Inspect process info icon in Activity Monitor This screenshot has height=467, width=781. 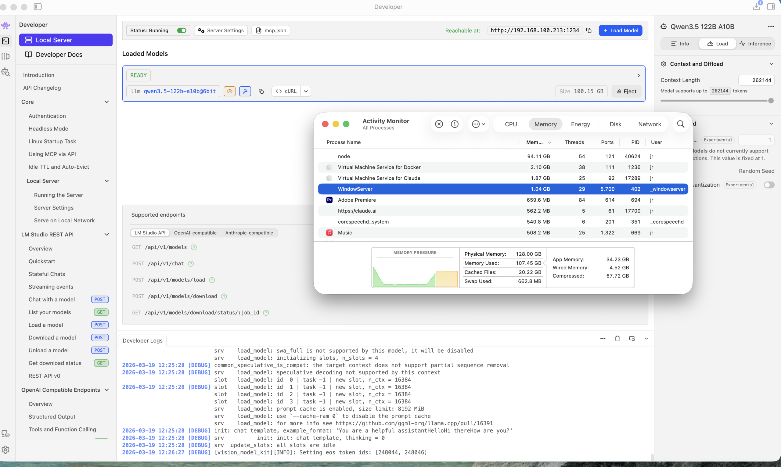point(455,124)
